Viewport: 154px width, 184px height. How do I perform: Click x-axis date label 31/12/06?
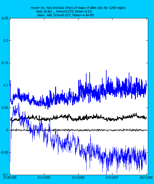[78, 178]
